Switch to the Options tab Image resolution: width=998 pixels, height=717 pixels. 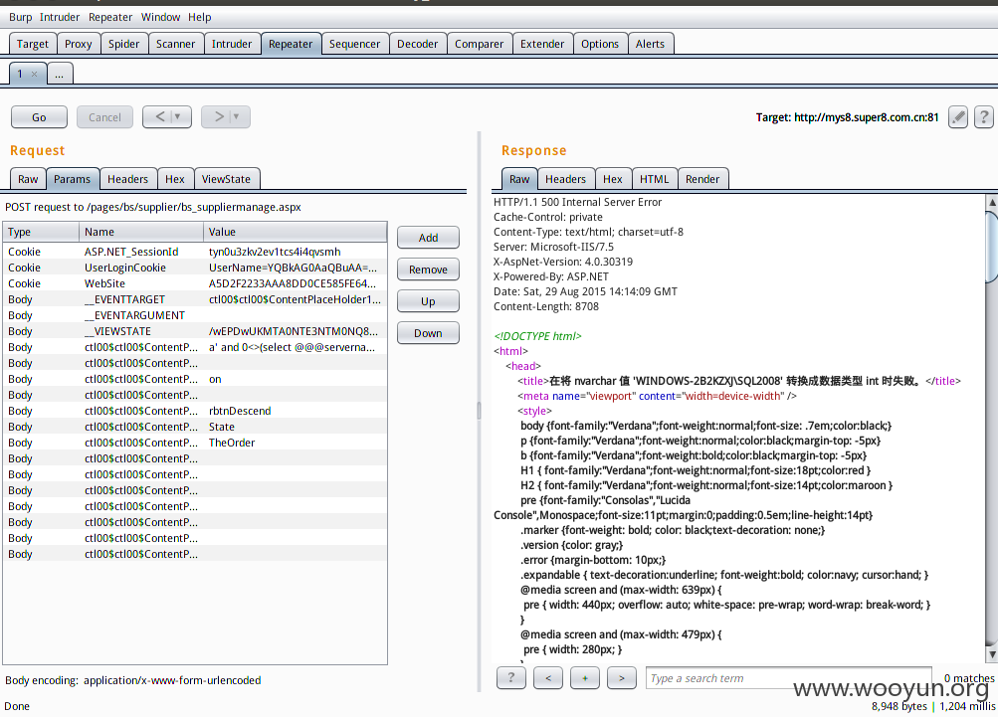point(600,44)
